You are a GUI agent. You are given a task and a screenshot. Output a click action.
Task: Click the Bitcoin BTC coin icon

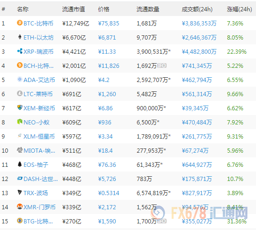click(x=20, y=23)
